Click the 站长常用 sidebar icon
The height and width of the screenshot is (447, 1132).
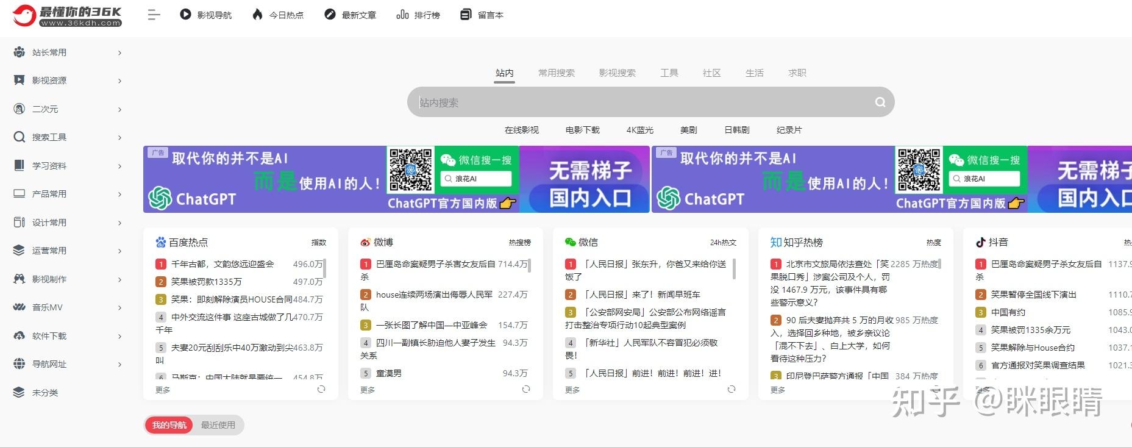pos(20,52)
